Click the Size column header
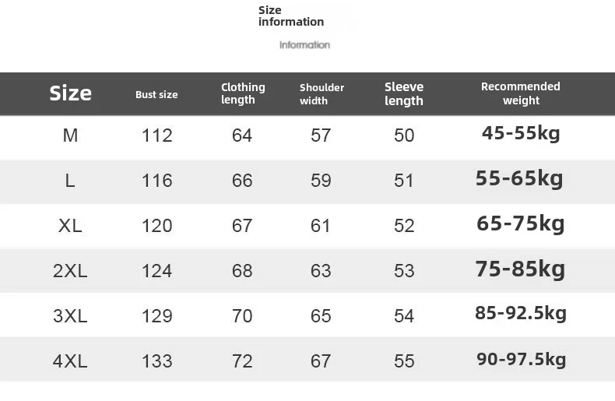This screenshot has width=615, height=401. pyautogui.click(x=71, y=93)
